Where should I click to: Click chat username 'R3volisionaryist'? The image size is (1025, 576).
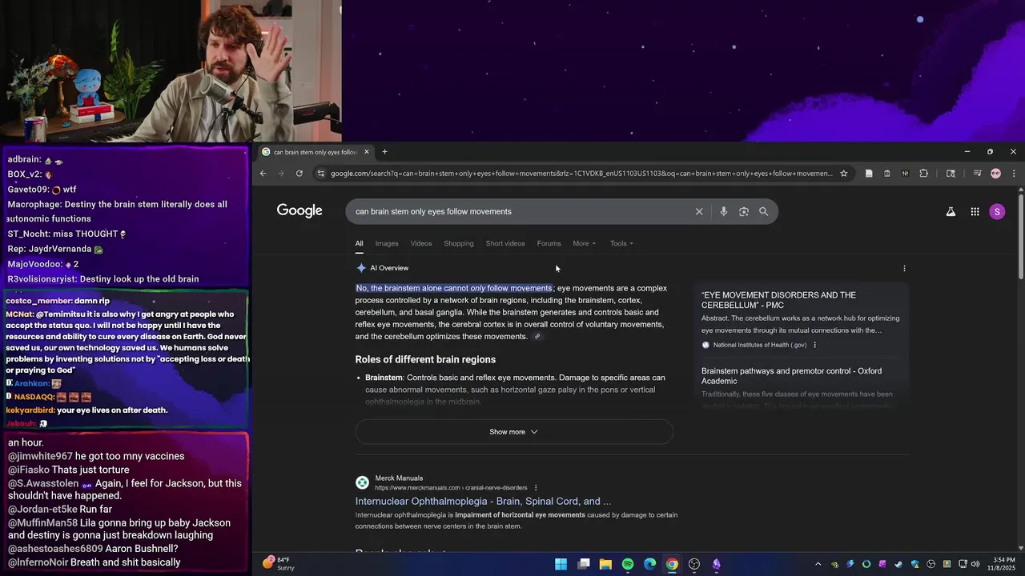pyautogui.click(x=42, y=279)
